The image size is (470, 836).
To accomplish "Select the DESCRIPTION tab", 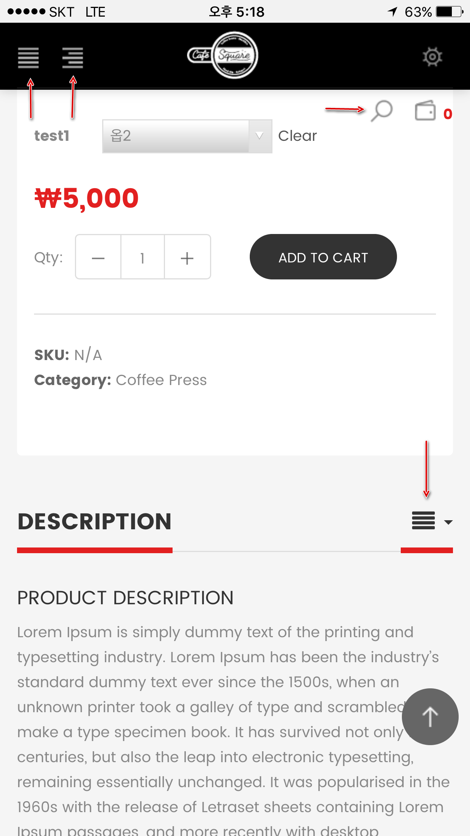I will (x=95, y=522).
